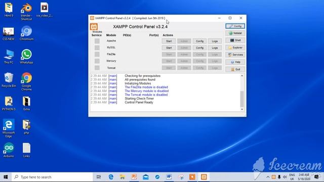Toggle the Apache service checkbox
324x182 pixels.
97,41
